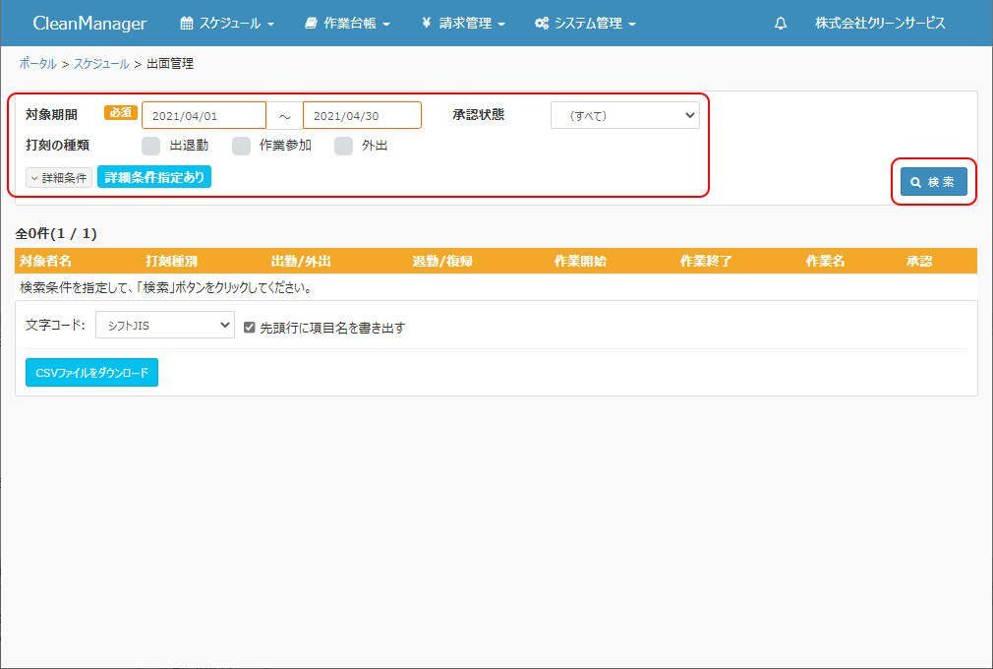
Task: Click the end date field 2021/04/30
Action: [362, 116]
